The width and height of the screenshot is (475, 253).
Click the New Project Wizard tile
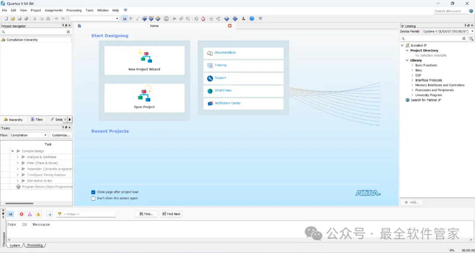tap(145, 61)
